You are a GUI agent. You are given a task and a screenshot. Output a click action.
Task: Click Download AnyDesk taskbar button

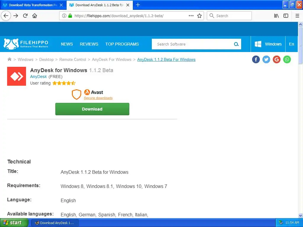(x=55, y=223)
